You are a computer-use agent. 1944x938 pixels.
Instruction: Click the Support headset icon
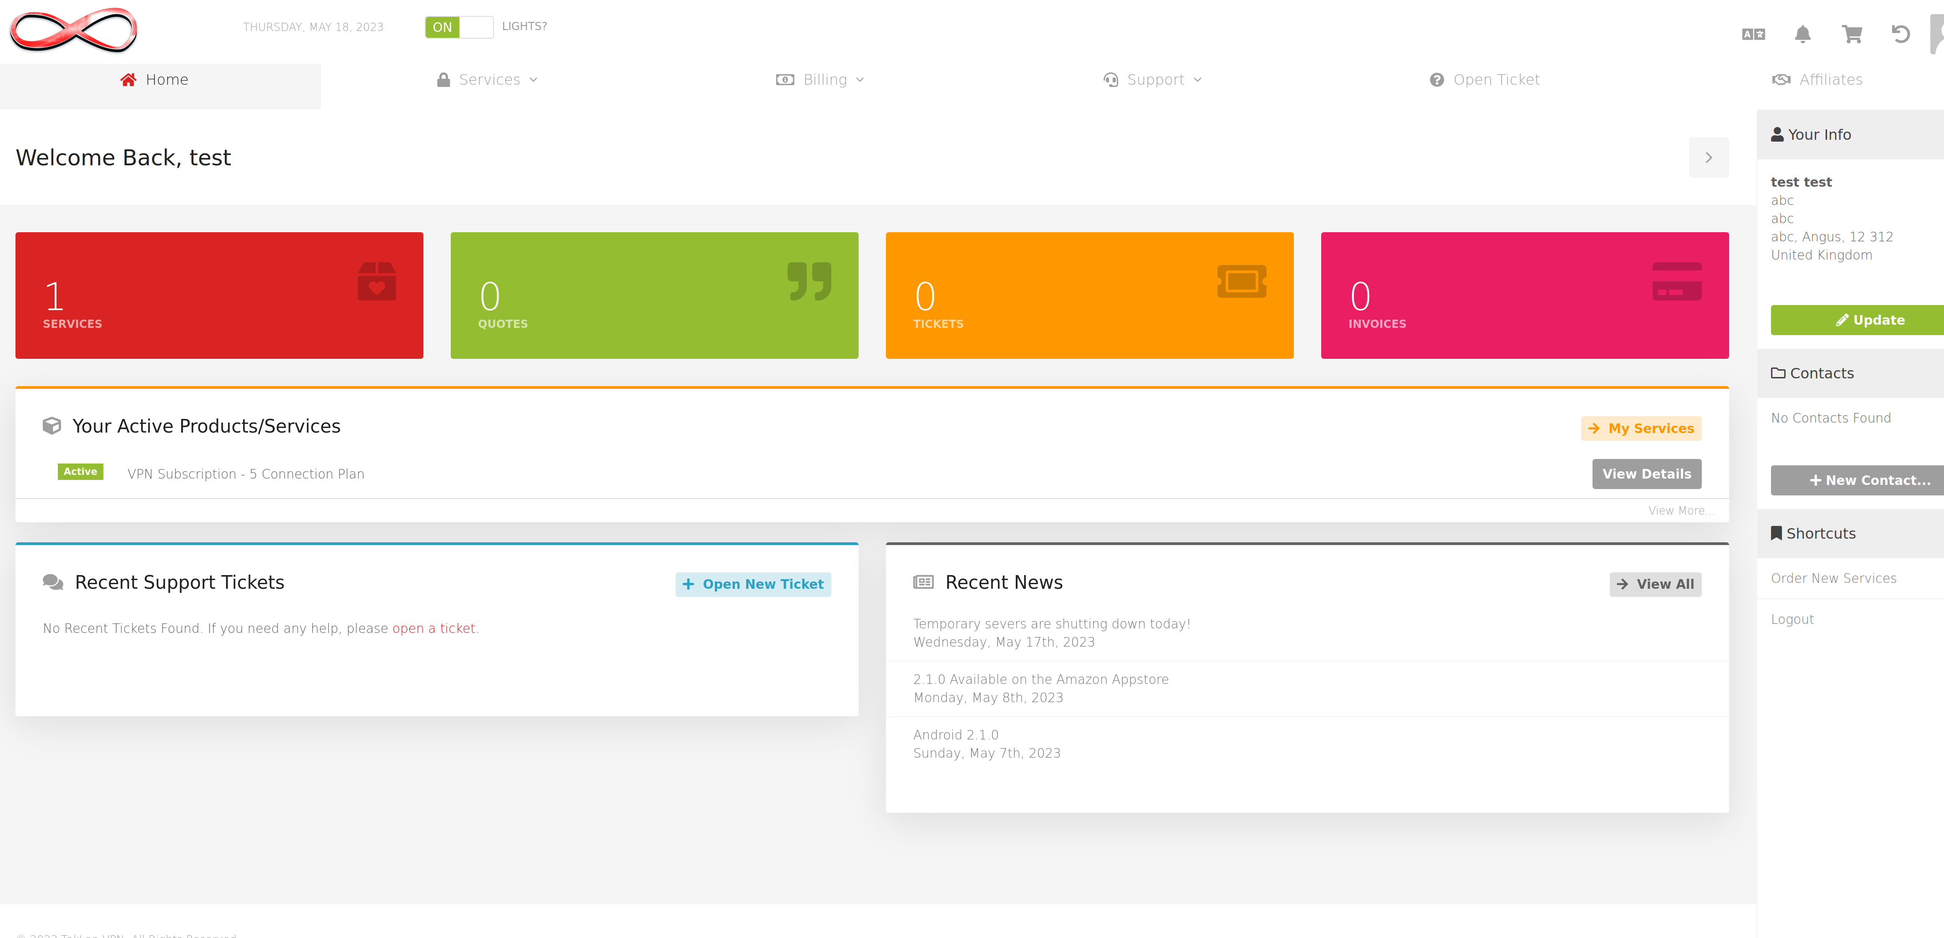click(x=1109, y=79)
